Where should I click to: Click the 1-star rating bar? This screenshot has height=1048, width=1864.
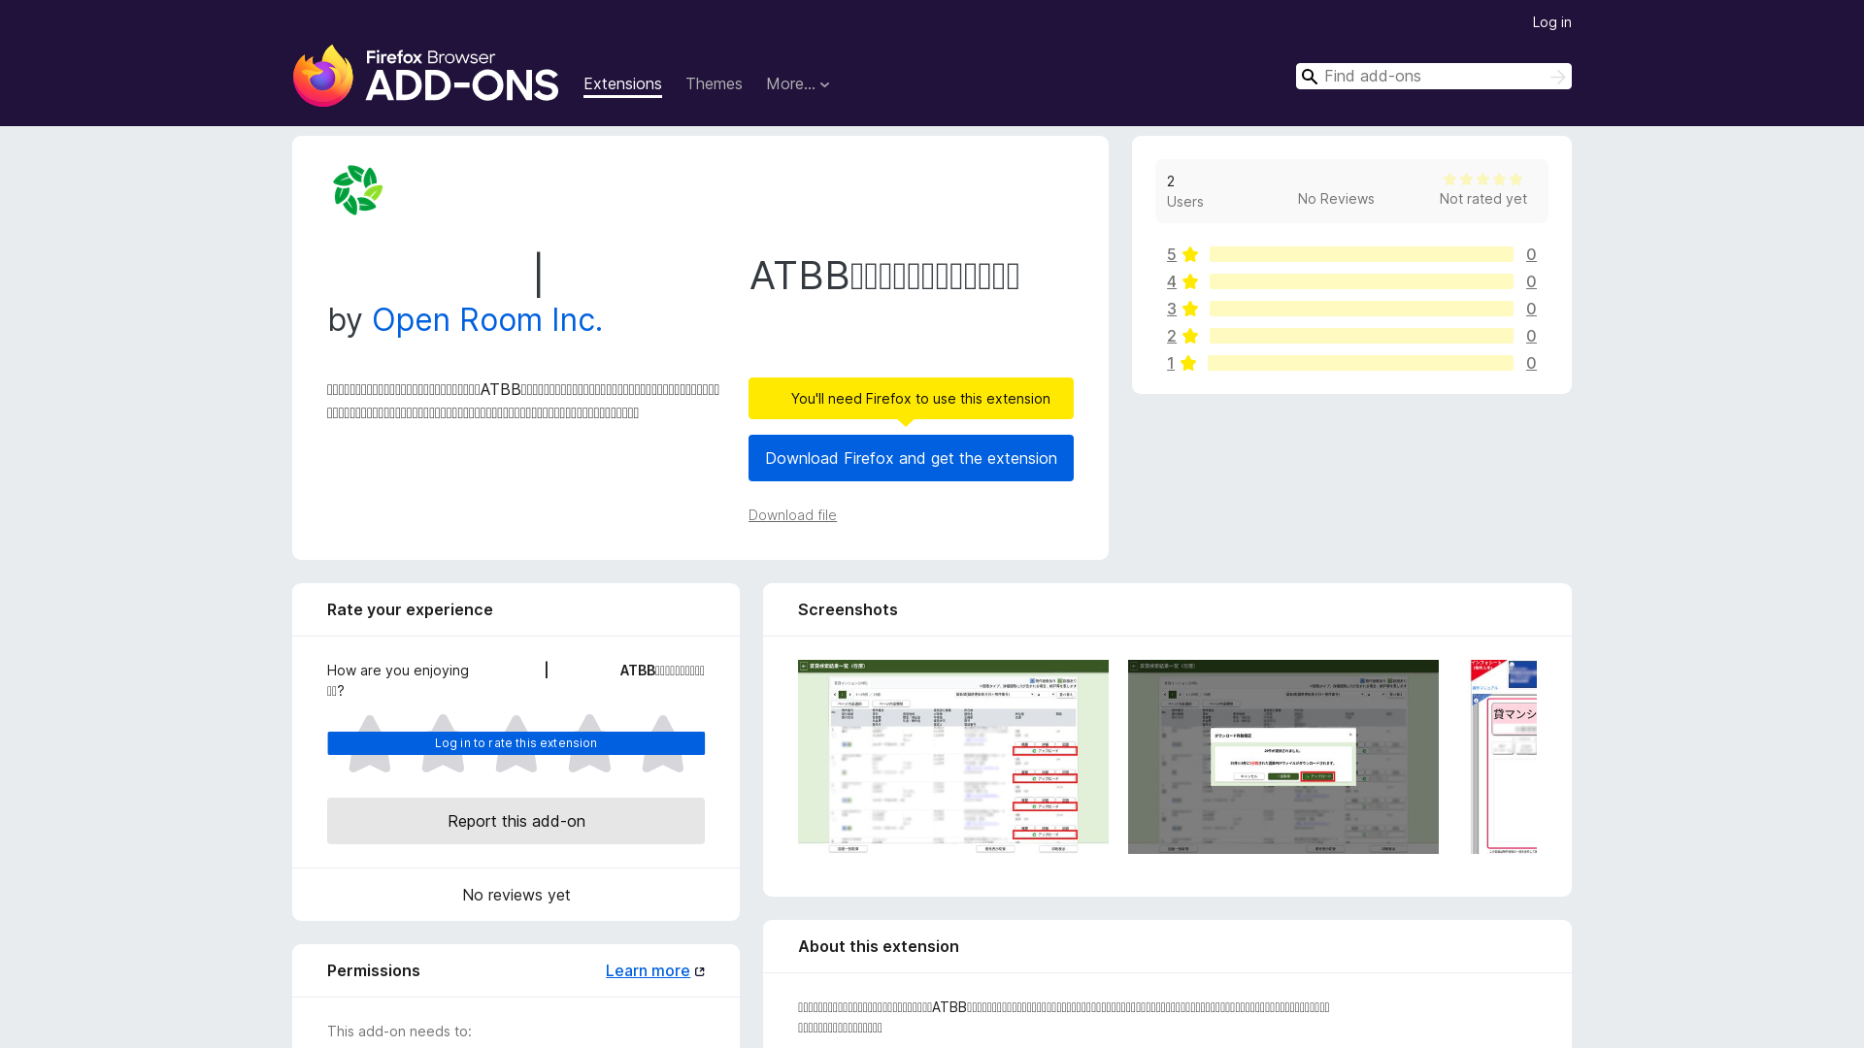[x=1360, y=363]
